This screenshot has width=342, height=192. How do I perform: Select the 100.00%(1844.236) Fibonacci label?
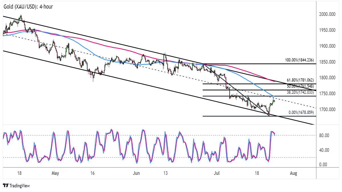pos(300,60)
